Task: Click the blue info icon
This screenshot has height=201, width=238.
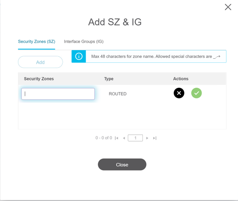Action: tap(79, 57)
